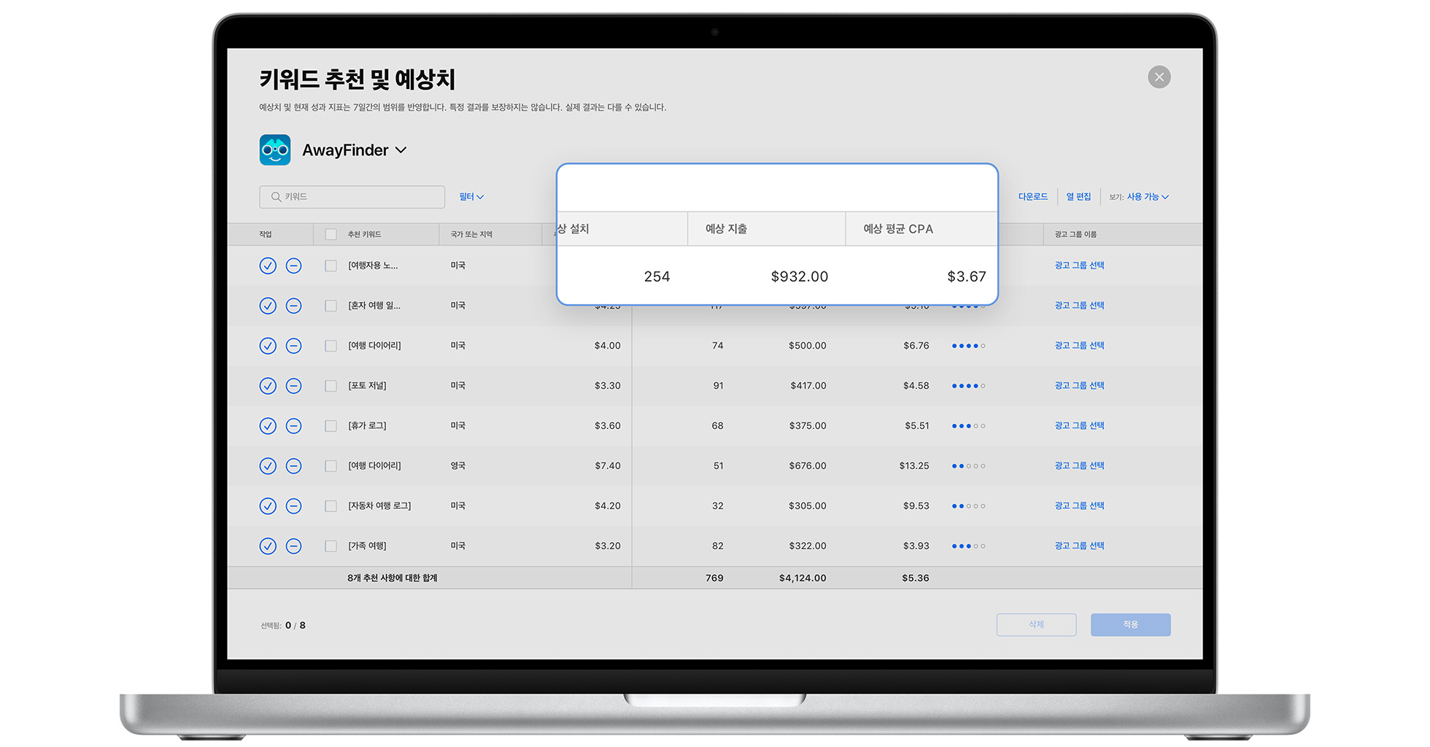This screenshot has width=1430, height=747.
Task: Choose 광고 그룹 선택 for 가족 여행 row
Action: tap(1079, 546)
